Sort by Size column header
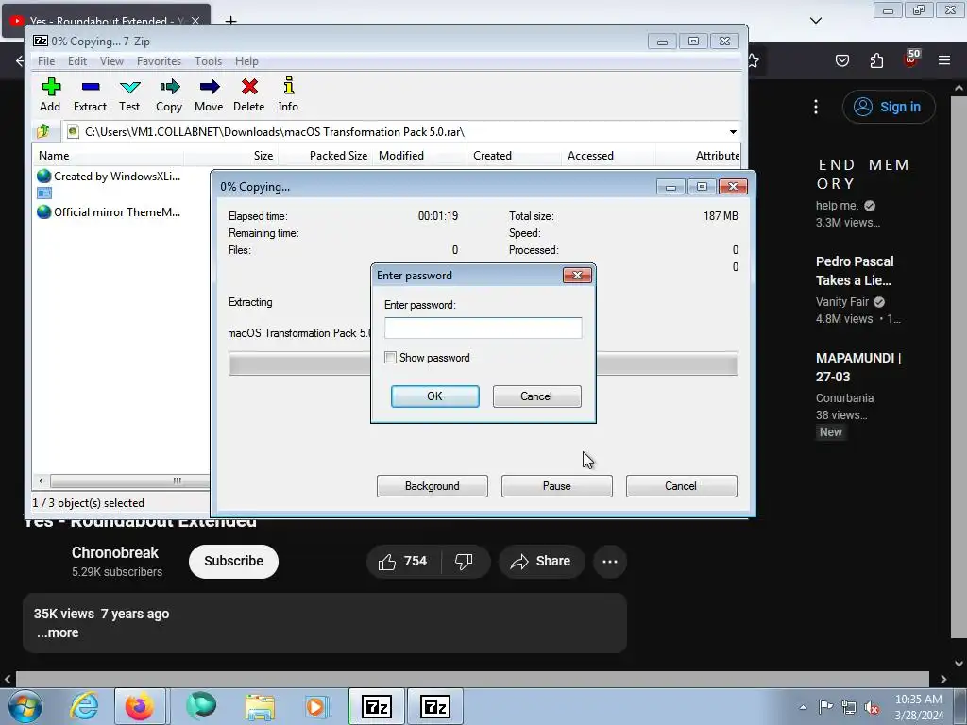 pyautogui.click(x=231, y=156)
